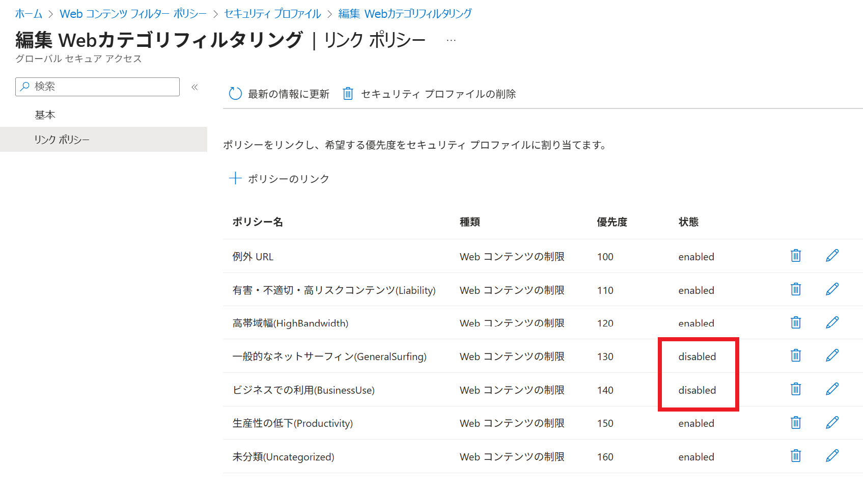Viewport: 863px width, 491px height.
Task: Go to ホーム breadcrumb
Action: 29,14
